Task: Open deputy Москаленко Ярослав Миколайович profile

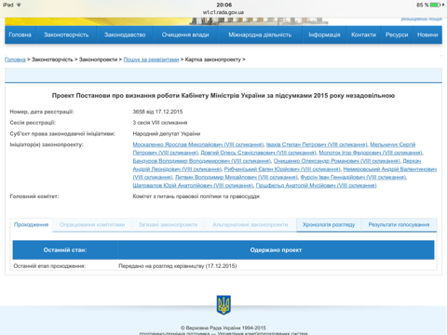Action: [198, 144]
